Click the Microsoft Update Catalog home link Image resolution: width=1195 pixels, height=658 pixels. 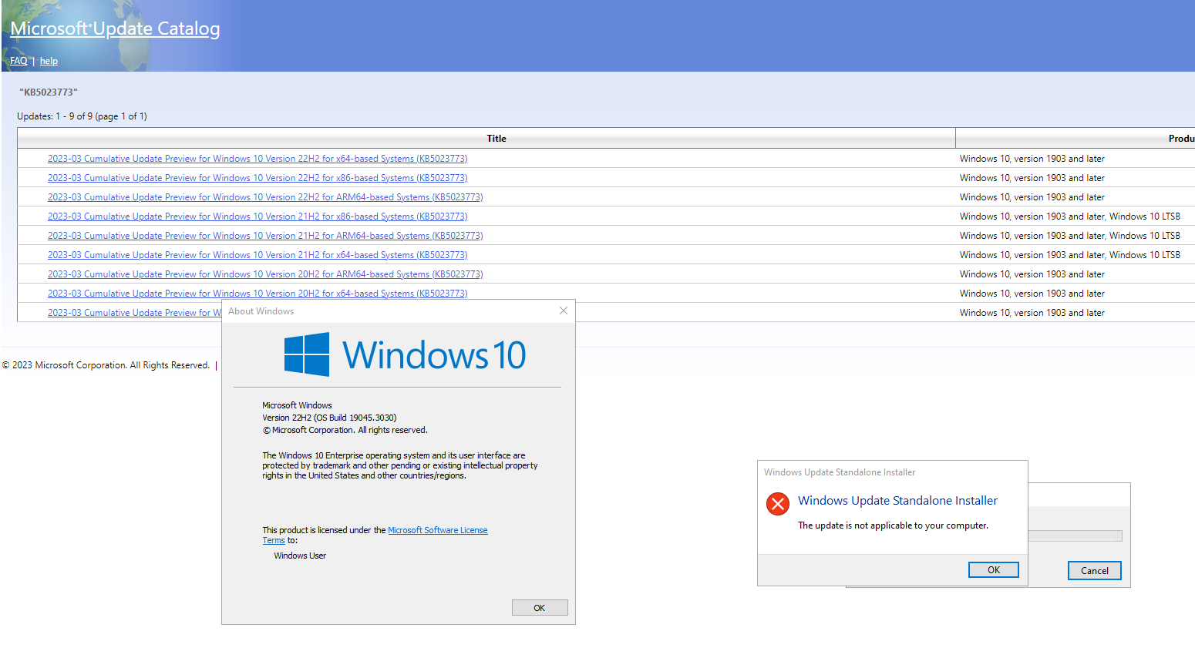[x=114, y=28]
